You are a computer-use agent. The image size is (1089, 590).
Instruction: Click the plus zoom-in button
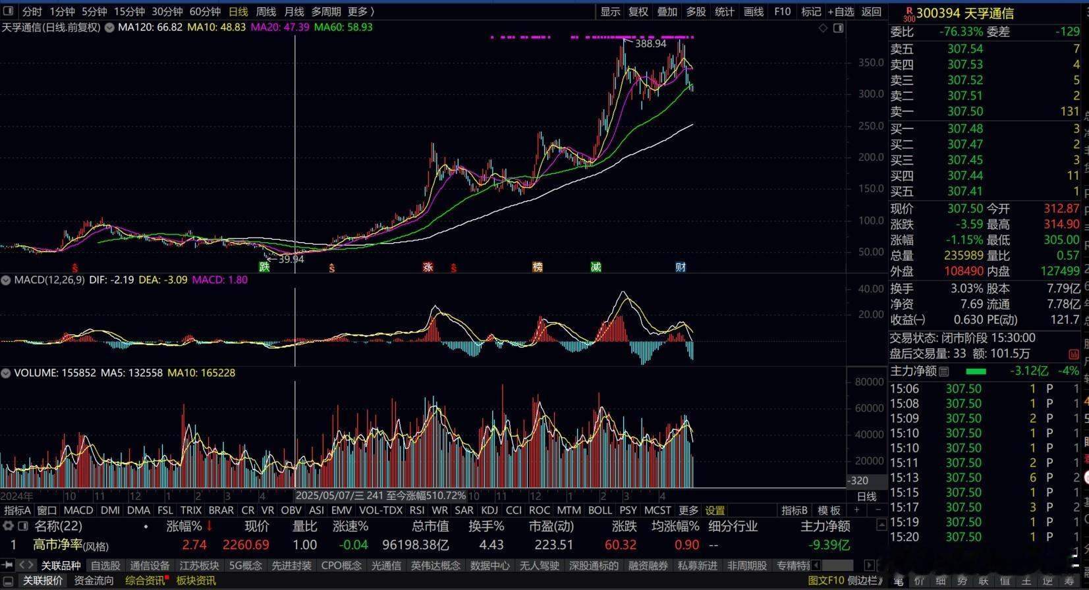pyautogui.click(x=857, y=510)
